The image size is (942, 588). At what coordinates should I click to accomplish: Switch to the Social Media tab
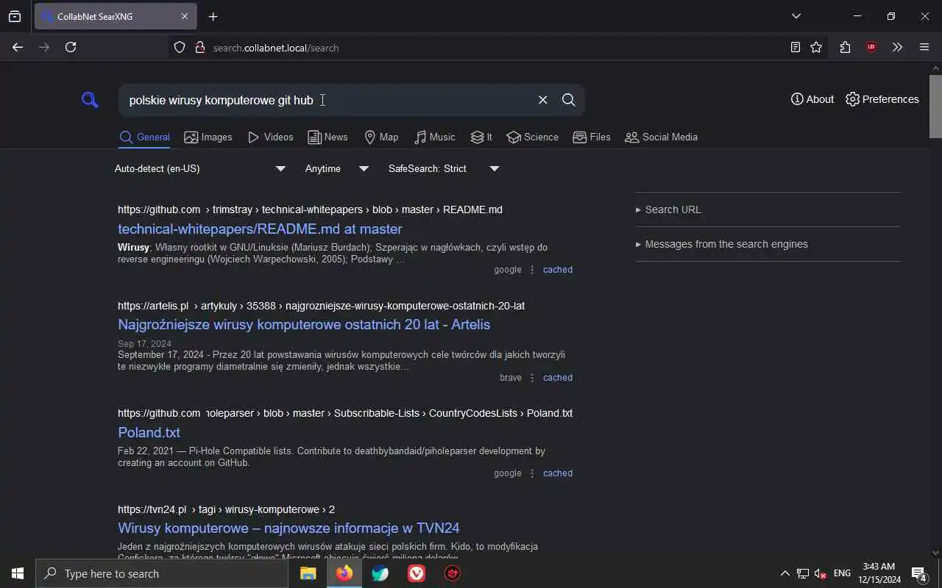point(661,137)
